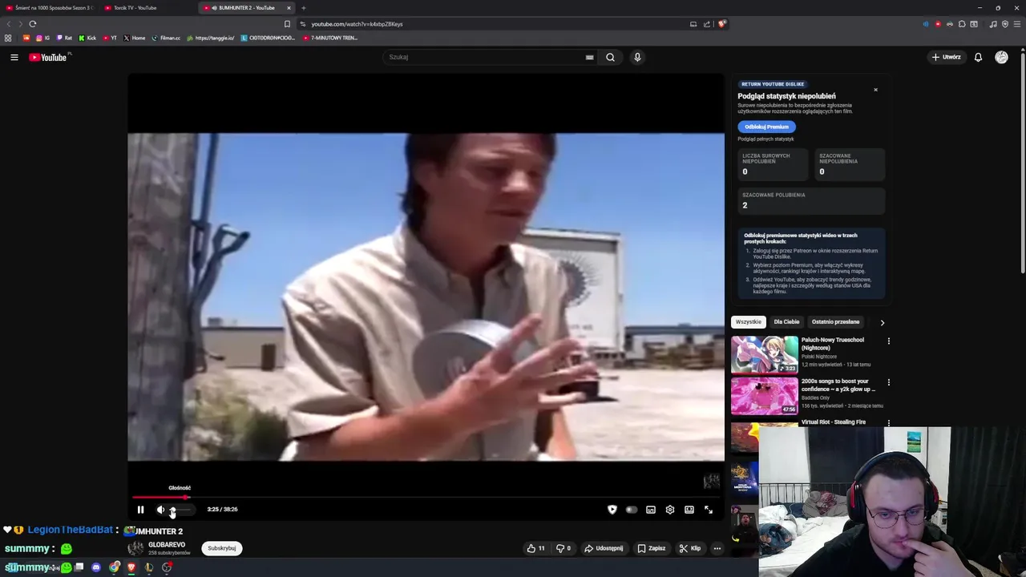1026x577 pixels.
Task: Close the Return YouTube Dislike panel
Action: tap(875, 90)
